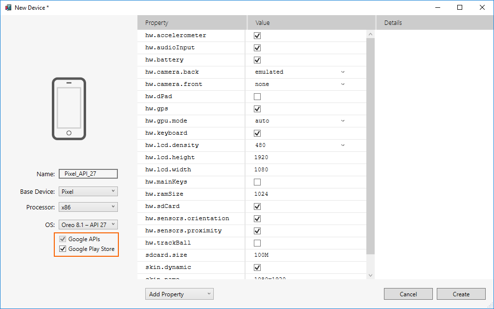Click the app icon in title bar
The height and width of the screenshot is (309, 494).
[8, 7]
